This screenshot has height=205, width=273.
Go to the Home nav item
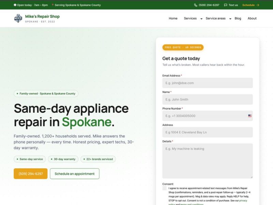[173, 18]
